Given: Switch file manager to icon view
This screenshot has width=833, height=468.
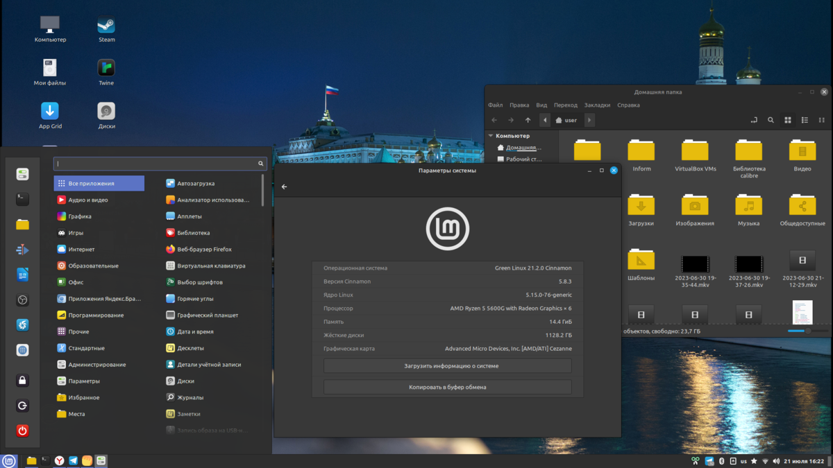Looking at the screenshot, I should [788, 120].
